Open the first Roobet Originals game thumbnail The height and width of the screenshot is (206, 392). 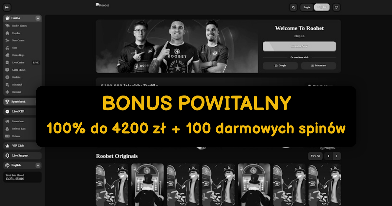(112, 185)
